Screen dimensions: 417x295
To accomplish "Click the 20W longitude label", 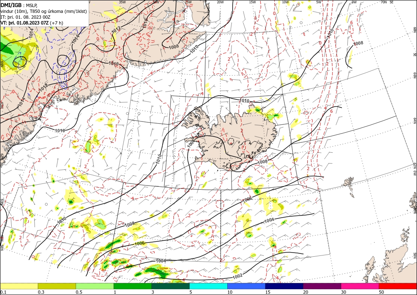I will 220,2.
